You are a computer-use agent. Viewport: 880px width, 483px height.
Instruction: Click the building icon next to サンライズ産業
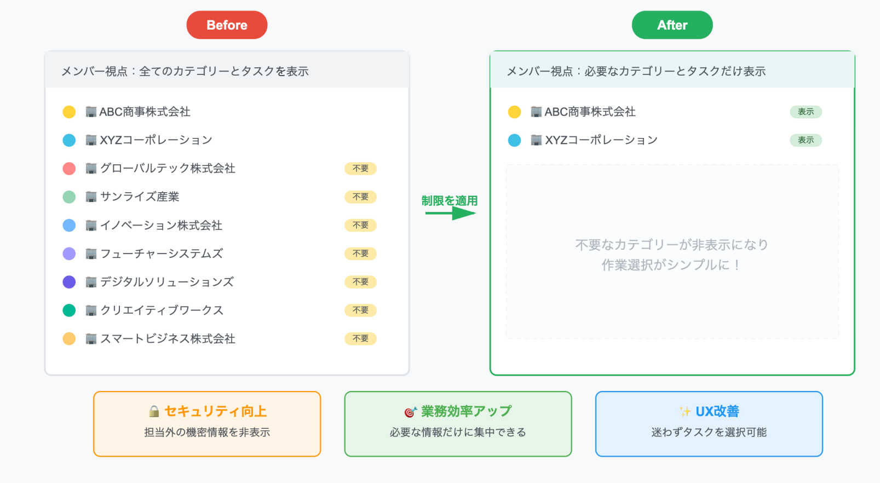click(x=91, y=197)
